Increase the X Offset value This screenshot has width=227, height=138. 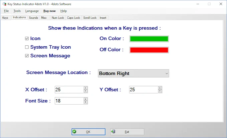(x=85, y=88)
